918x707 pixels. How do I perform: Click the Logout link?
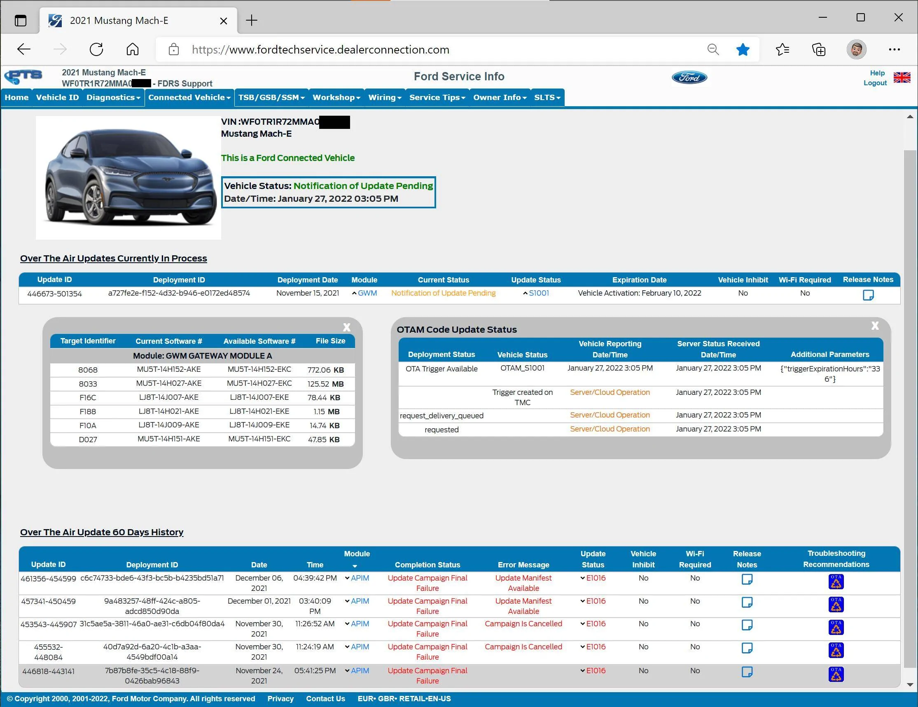click(875, 83)
